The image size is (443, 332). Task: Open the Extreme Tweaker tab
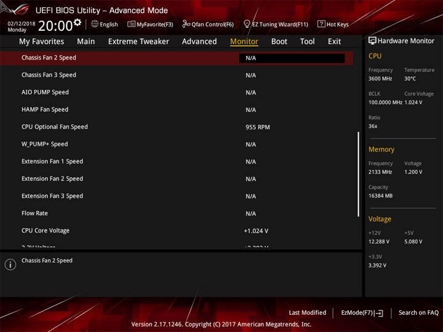pyautogui.click(x=138, y=42)
